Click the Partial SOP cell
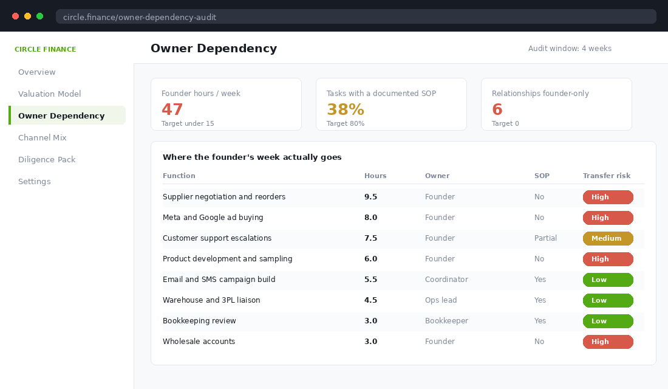 point(545,238)
